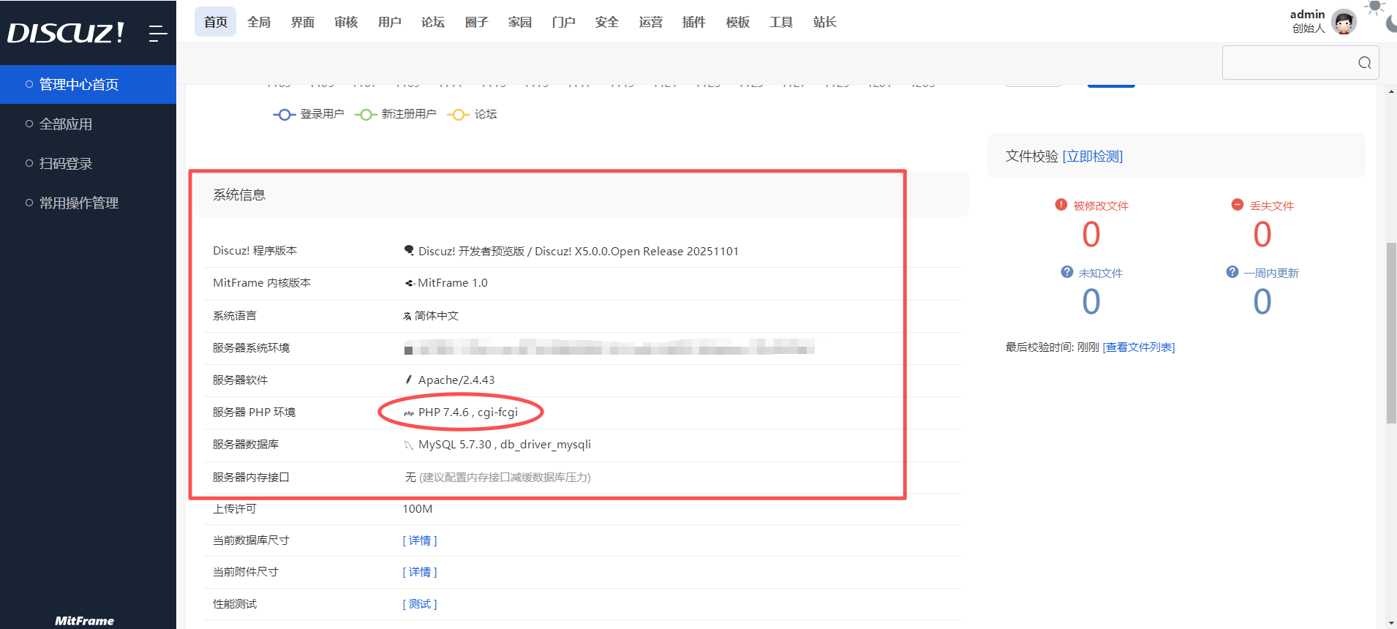Click the 服务器内存接口 row label

[251, 478]
